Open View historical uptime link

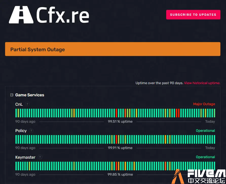202,83
